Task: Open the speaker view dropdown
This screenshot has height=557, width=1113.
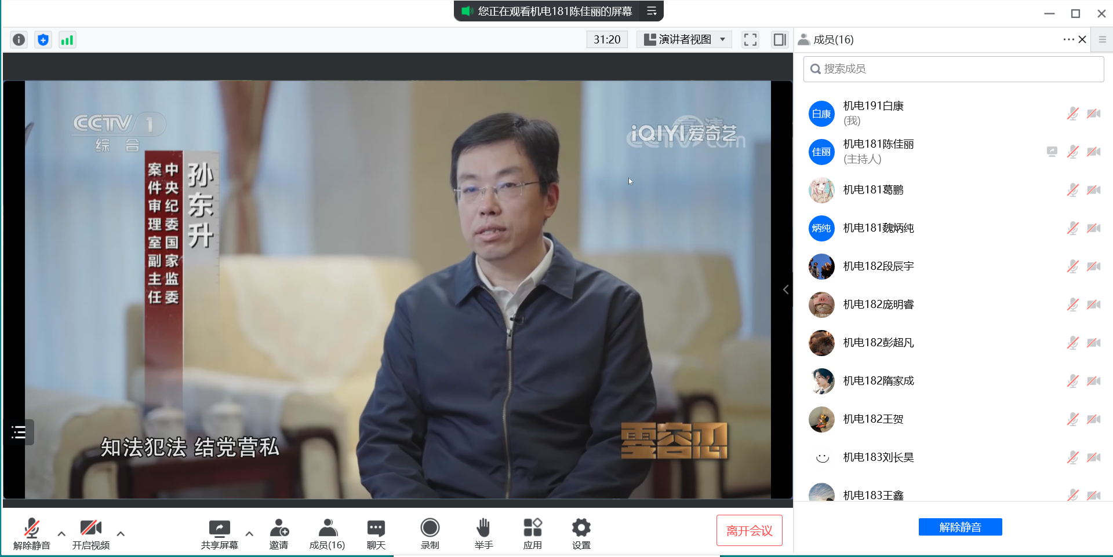Action: [x=685, y=39]
